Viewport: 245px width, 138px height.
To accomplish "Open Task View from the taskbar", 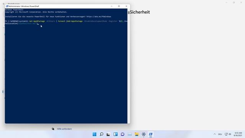I will (108, 134).
